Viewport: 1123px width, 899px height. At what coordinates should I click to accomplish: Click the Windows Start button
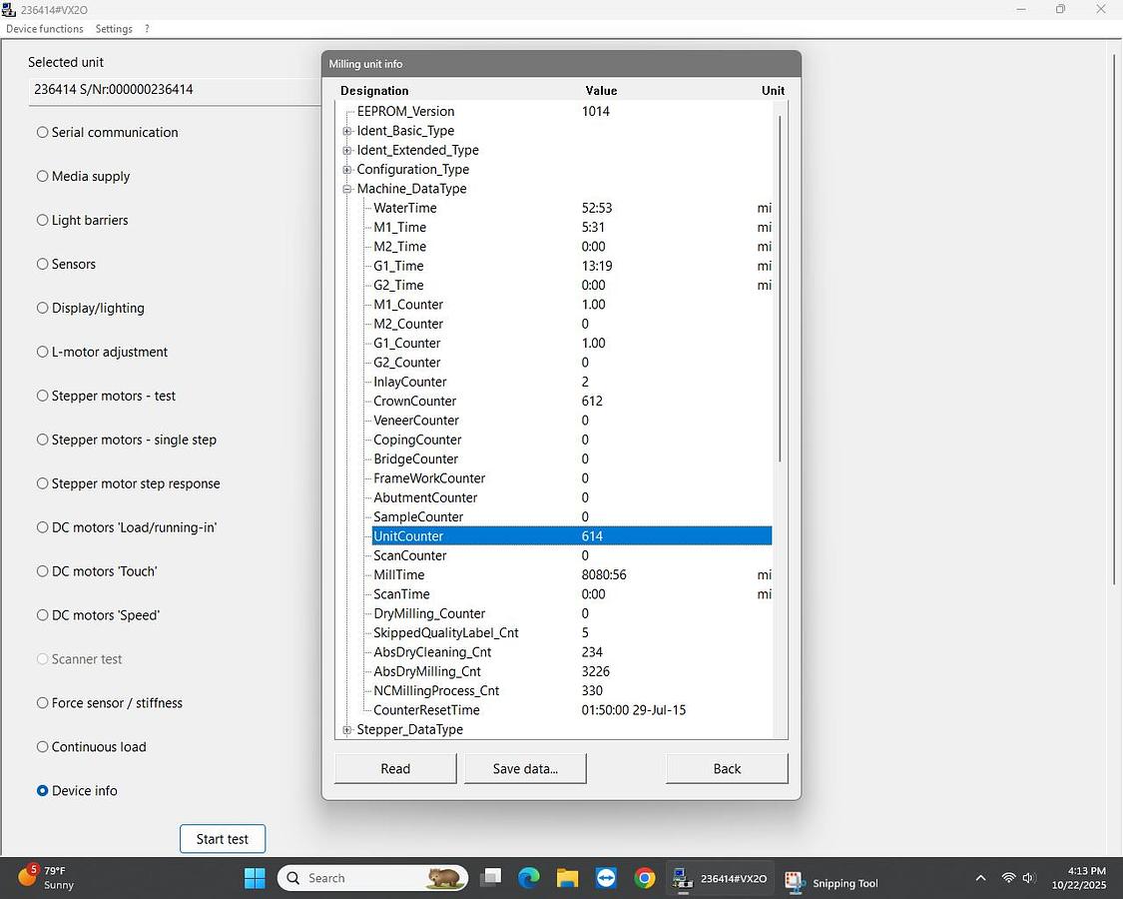pos(255,878)
